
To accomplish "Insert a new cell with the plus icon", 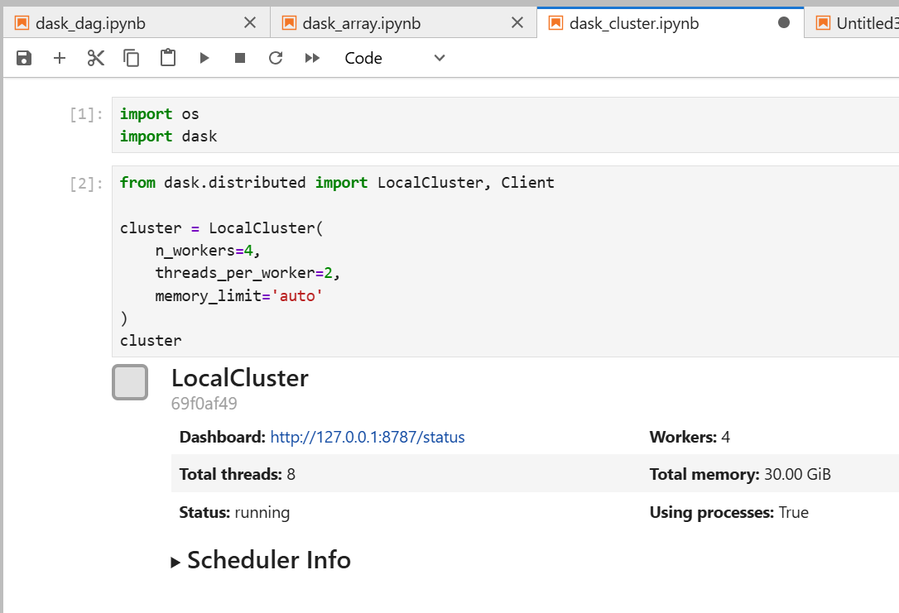I will point(60,58).
